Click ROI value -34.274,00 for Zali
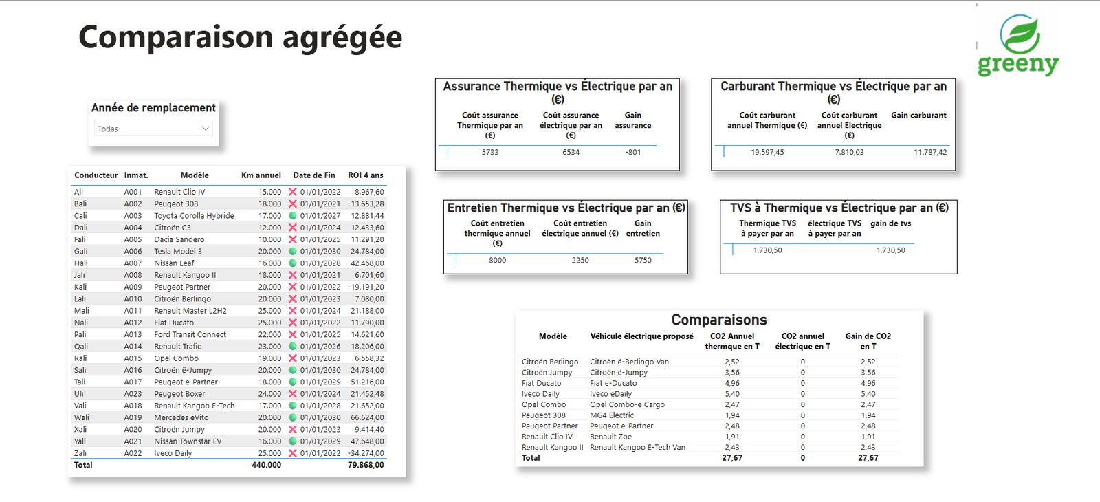1100x502 pixels. 365,453
